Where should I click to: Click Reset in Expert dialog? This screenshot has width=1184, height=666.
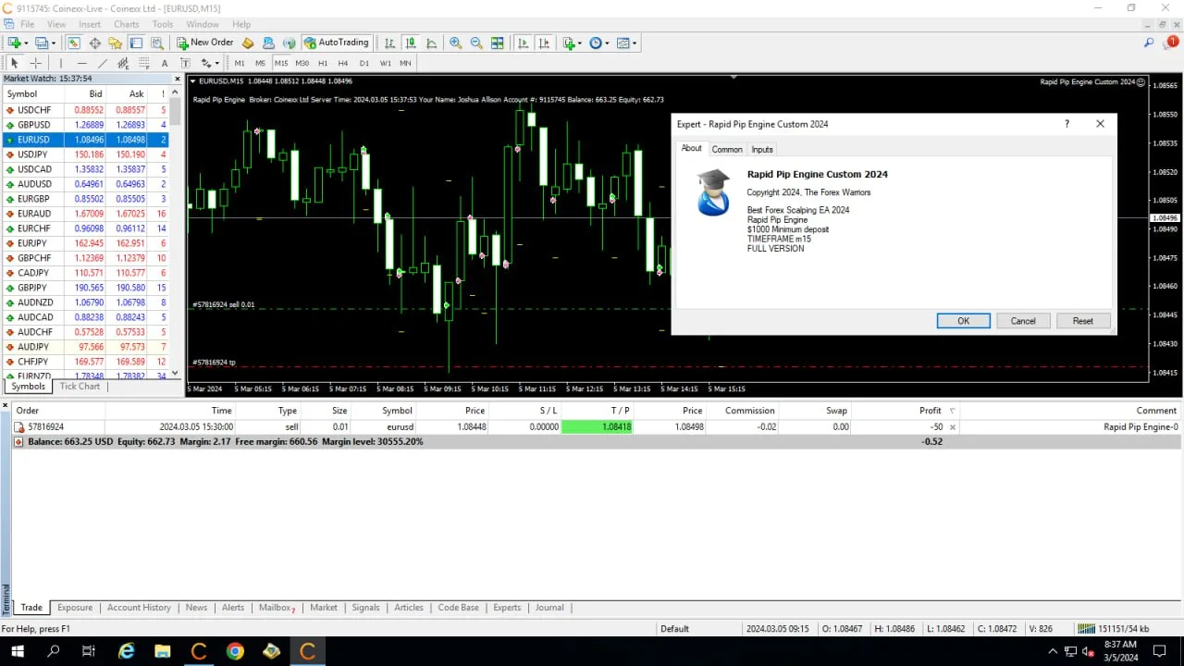click(1083, 321)
